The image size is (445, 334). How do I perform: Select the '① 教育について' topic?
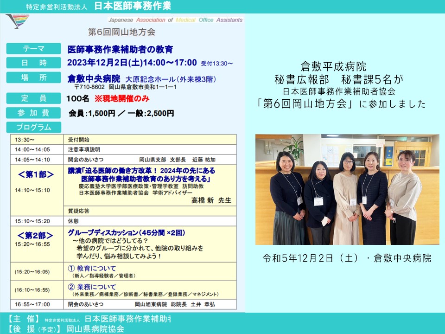92,269
